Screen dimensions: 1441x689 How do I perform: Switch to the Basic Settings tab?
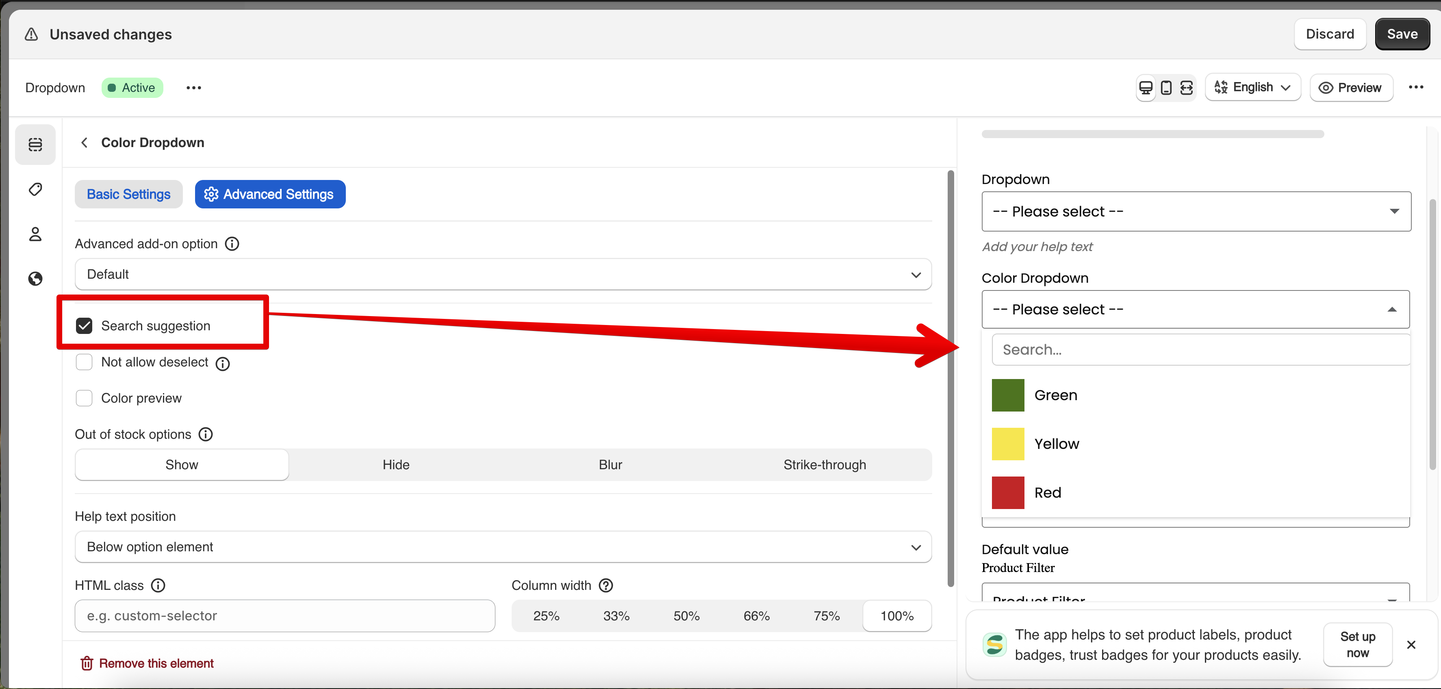129,194
